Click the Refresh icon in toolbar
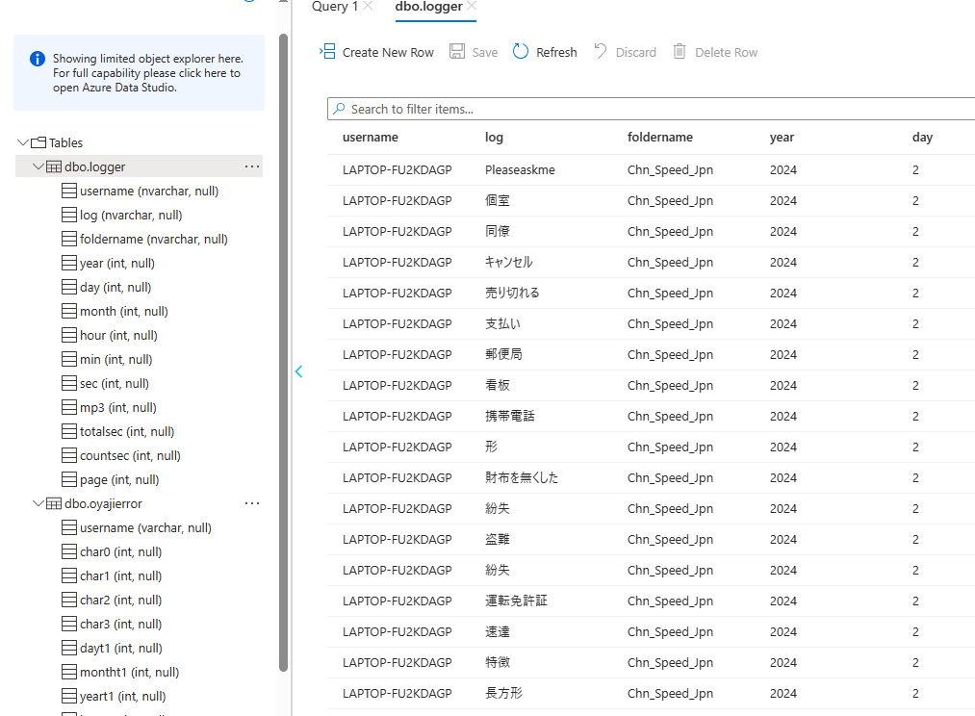975x716 pixels. point(521,52)
